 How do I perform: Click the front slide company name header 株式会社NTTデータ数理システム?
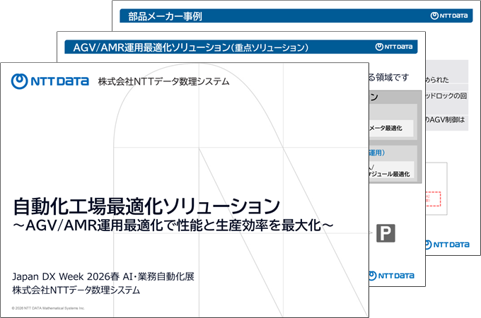pos(164,81)
